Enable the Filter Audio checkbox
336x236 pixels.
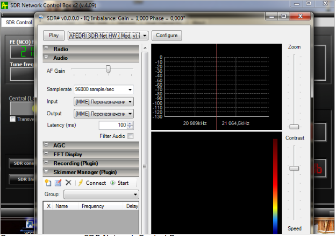pyautogui.click(x=130, y=136)
